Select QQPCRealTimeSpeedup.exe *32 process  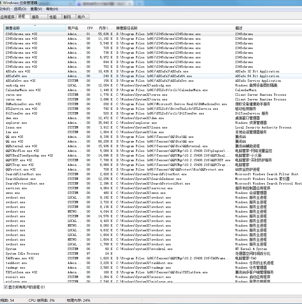(x=153, y=155)
